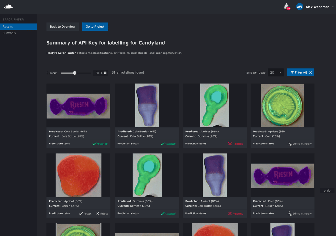Click the percent input save icon

105,73
